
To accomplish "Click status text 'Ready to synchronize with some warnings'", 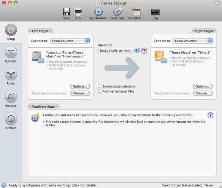I will coord(53,185).
